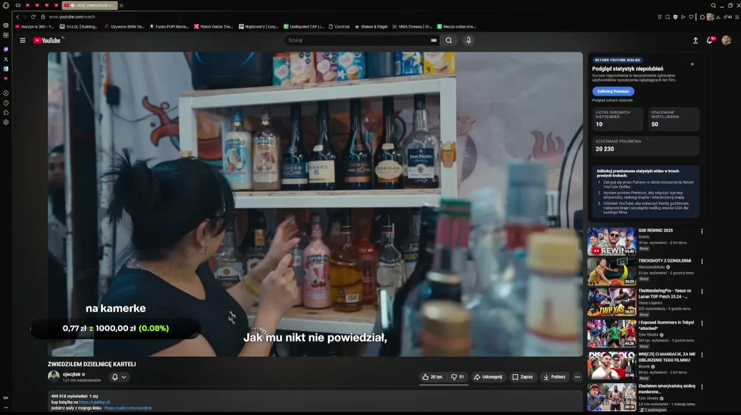Open options menu for WRĘCZĘ CI MANDACIK video
The height and width of the screenshot is (415, 741).
tap(702, 355)
